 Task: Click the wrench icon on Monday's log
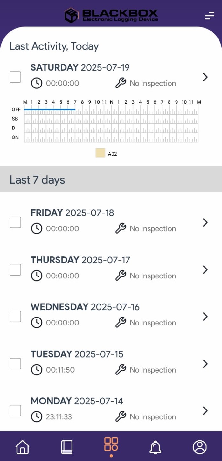(x=121, y=416)
